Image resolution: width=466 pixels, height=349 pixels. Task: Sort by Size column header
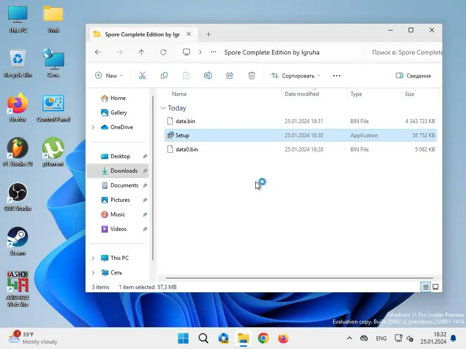(409, 94)
